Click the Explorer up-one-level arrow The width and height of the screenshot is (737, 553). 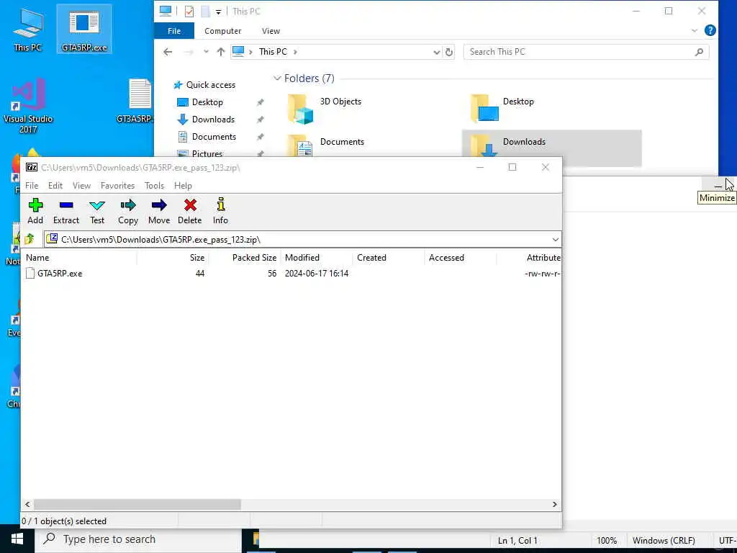[220, 52]
